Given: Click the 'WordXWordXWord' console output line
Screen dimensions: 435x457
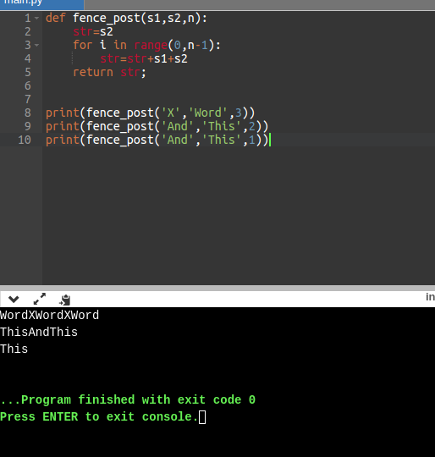Looking at the screenshot, I should (x=50, y=316).
